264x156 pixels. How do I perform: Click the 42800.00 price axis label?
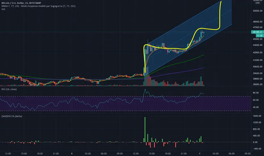(x=257, y=52)
